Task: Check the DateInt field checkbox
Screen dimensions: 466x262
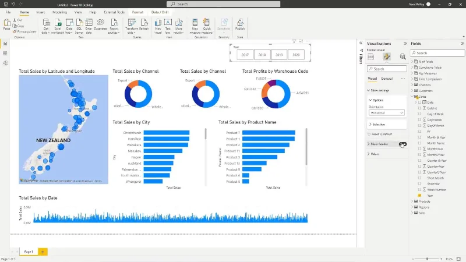Action: coord(419,108)
